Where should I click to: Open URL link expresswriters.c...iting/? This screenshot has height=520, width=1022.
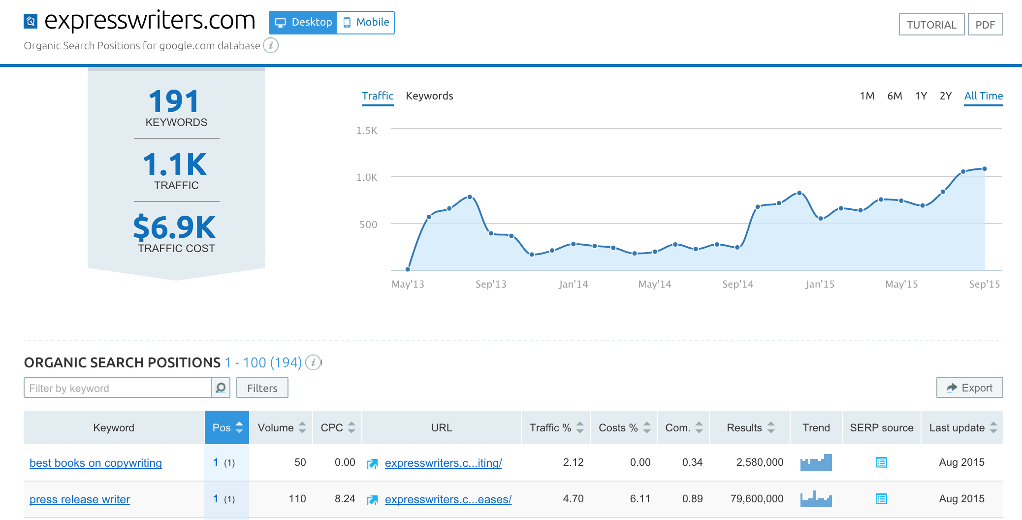click(443, 463)
